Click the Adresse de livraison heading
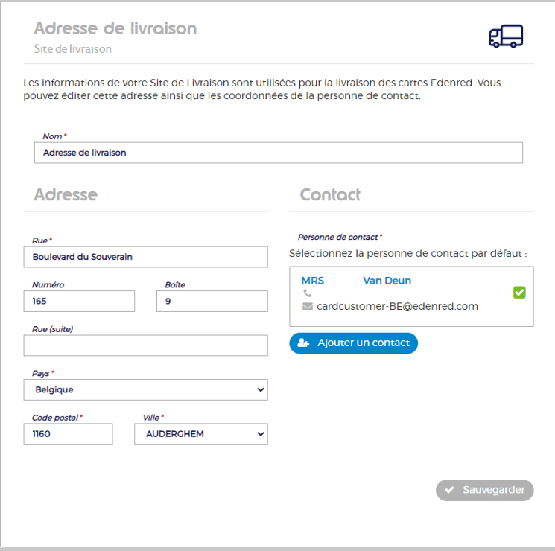The height and width of the screenshot is (551, 555). pos(115,29)
